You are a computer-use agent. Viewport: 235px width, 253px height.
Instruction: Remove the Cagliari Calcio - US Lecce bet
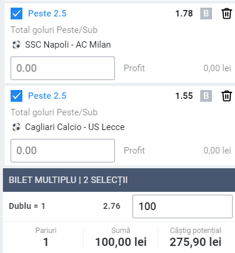click(227, 96)
